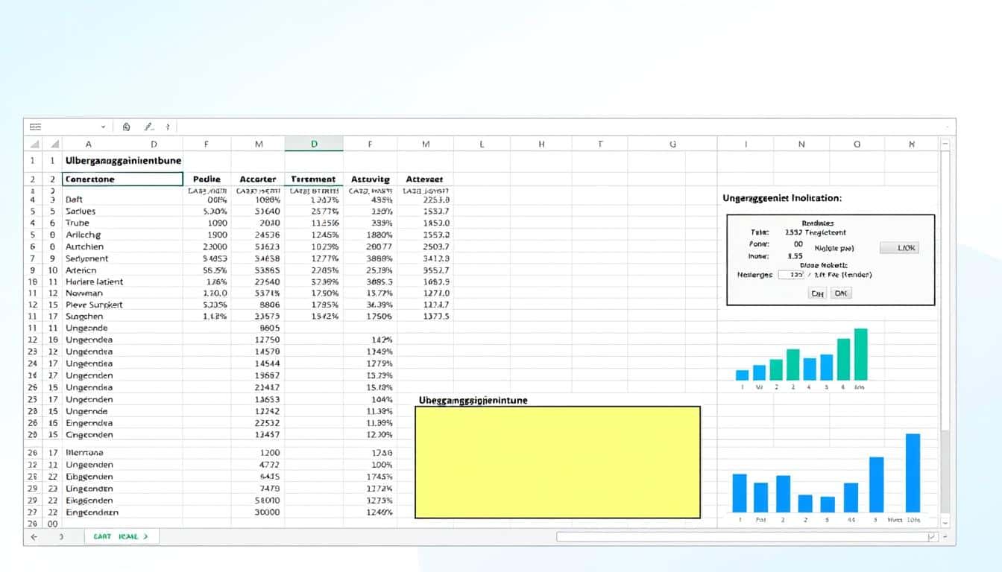Click the Pedire column heading

coord(207,179)
